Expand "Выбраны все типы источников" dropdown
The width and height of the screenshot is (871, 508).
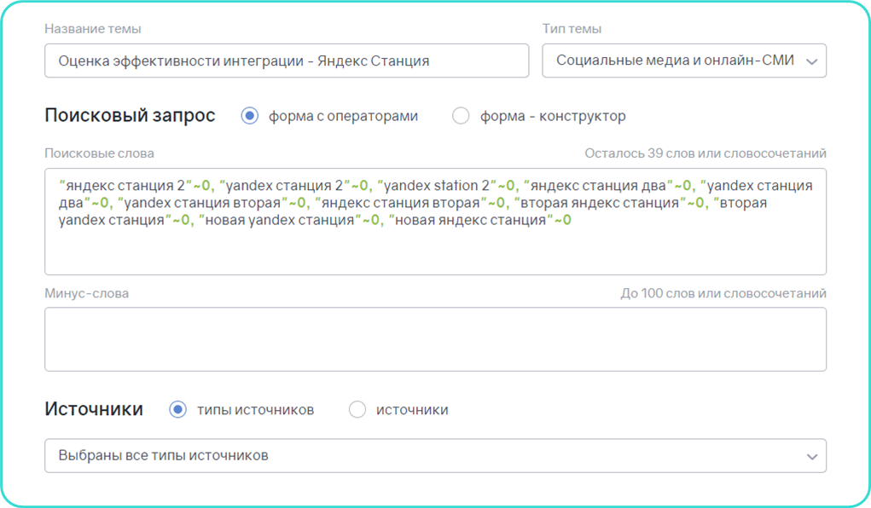click(x=435, y=456)
